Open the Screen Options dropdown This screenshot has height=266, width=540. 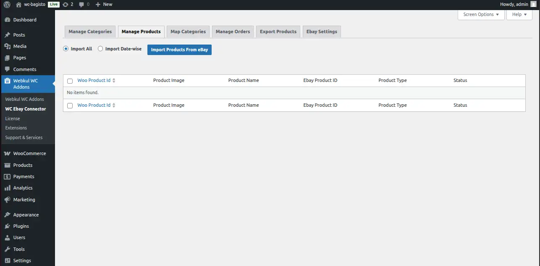[x=480, y=14]
